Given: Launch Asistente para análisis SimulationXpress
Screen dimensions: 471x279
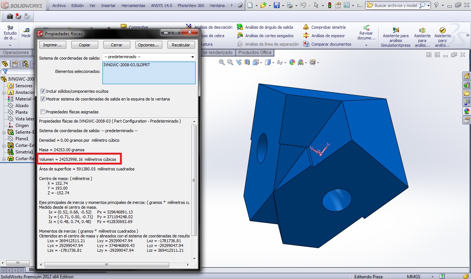Looking at the screenshot, I should [396, 37].
